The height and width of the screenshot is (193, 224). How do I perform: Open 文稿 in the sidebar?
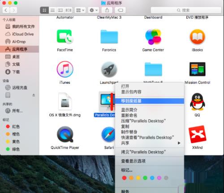pyautogui.click(x=20, y=64)
